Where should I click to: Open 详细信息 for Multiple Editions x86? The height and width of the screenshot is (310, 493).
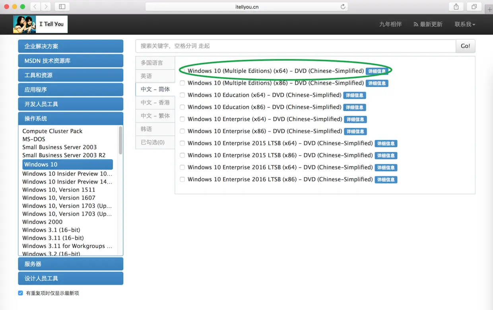point(377,84)
